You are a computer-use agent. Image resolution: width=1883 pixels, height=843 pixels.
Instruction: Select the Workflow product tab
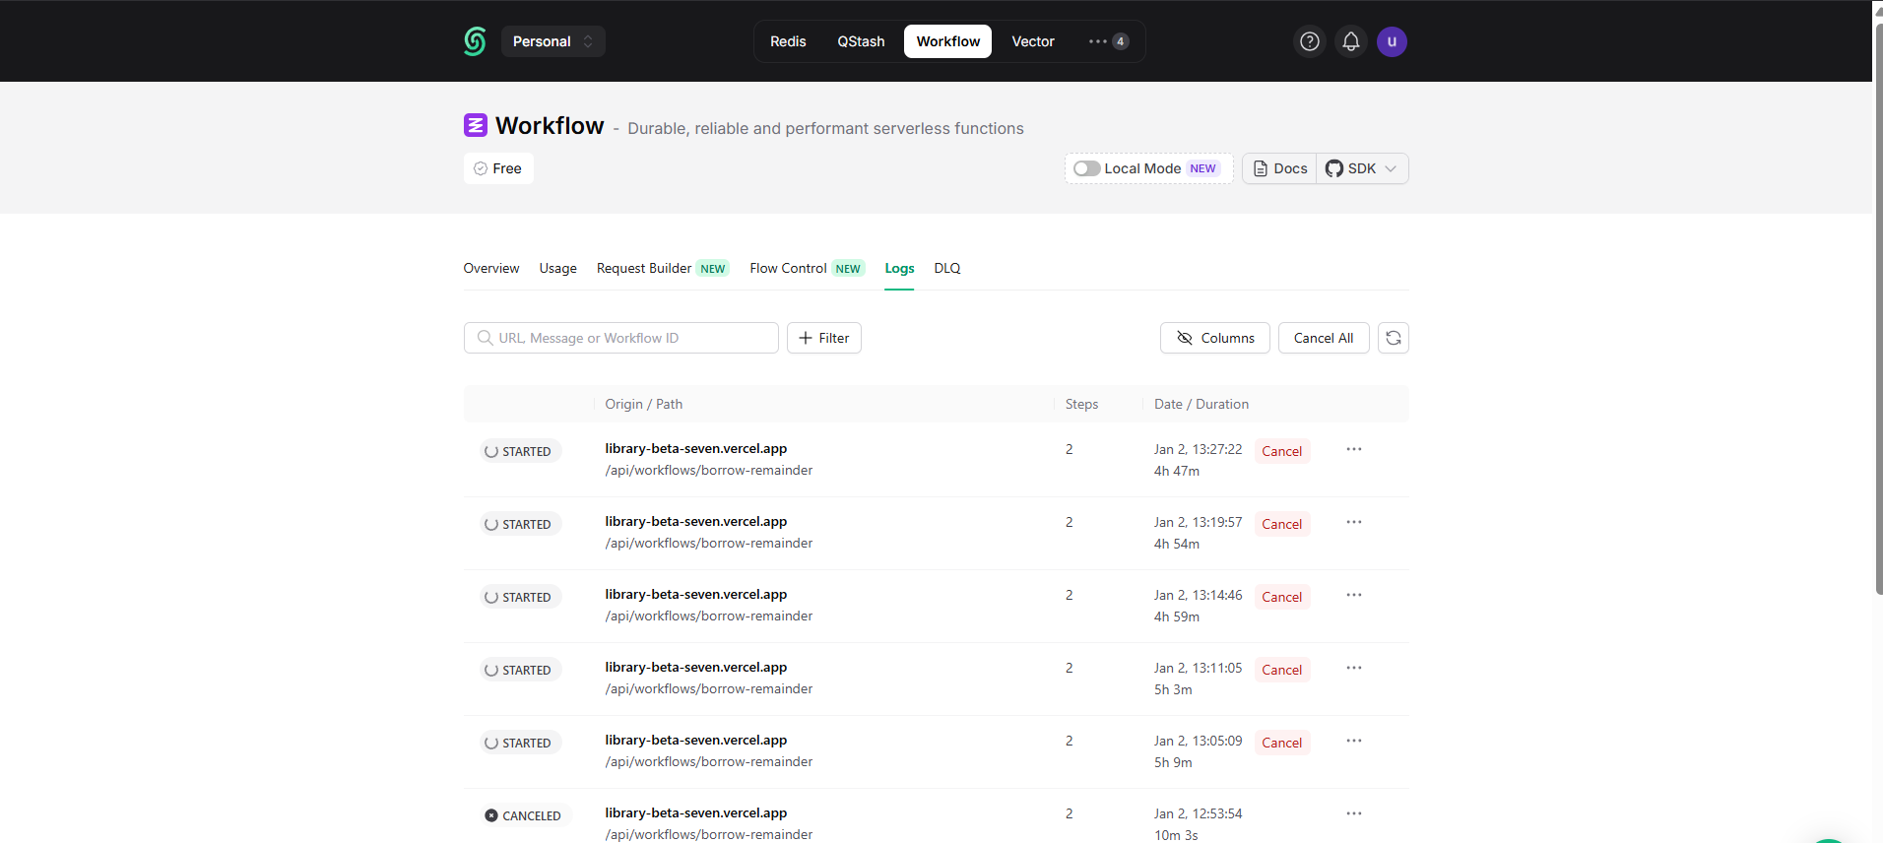click(x=947, y=41)
